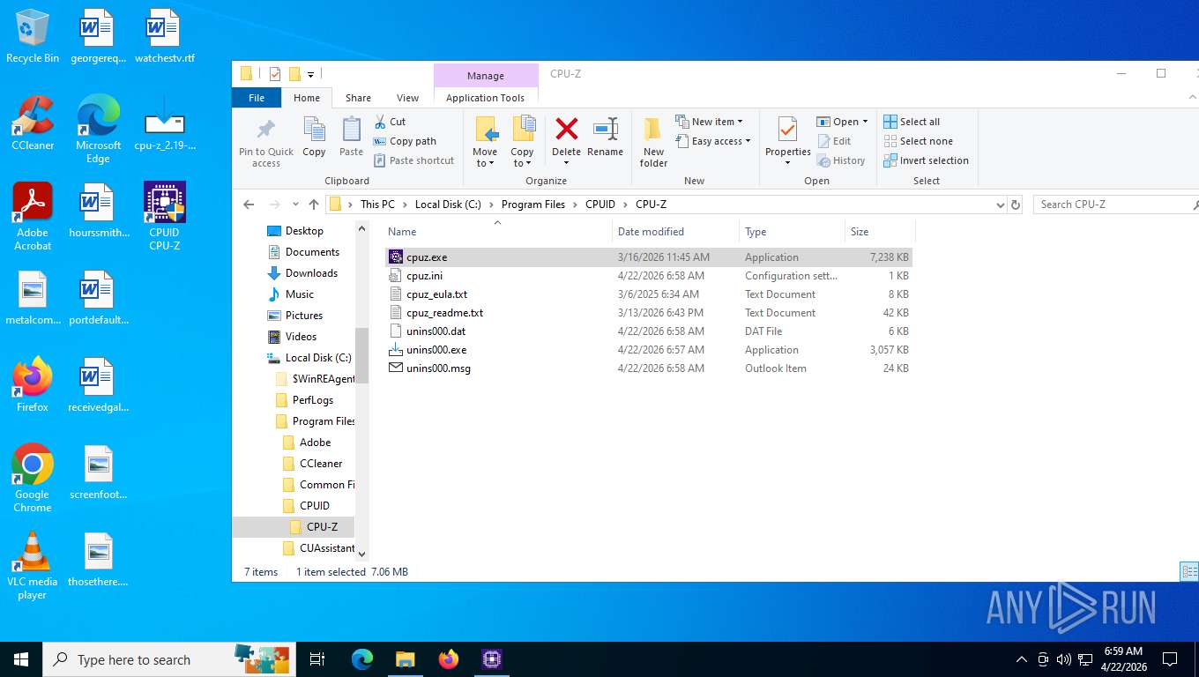This screenshot has height=677, width=1199.
Task: Switch to the View ribbon tab
Action: pos(407,98)
